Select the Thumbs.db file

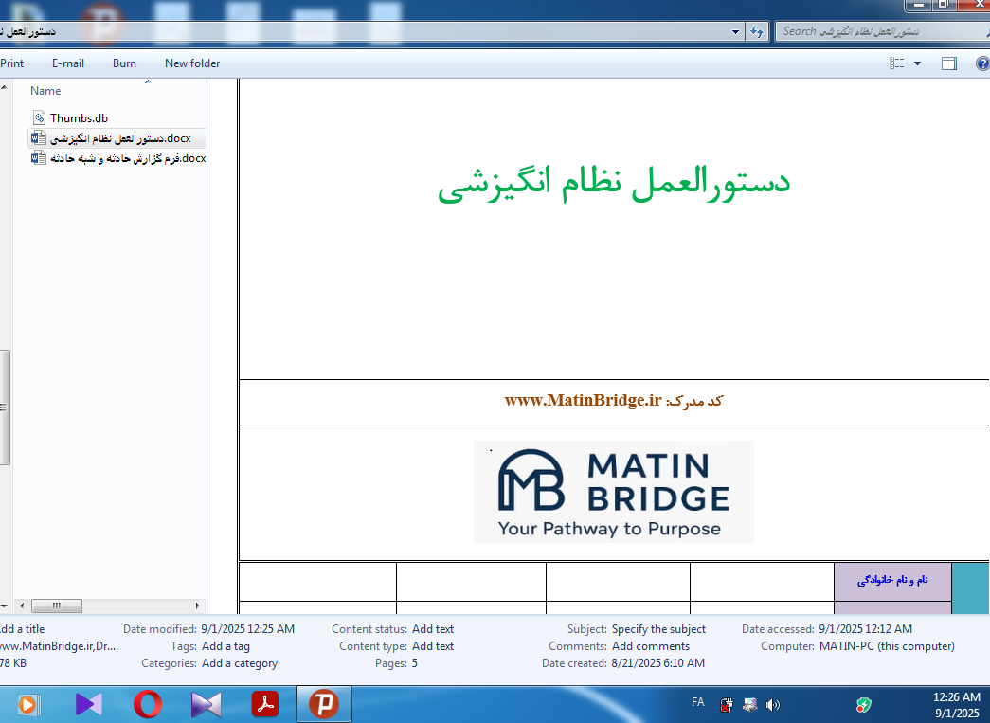[x=79, y=118]
